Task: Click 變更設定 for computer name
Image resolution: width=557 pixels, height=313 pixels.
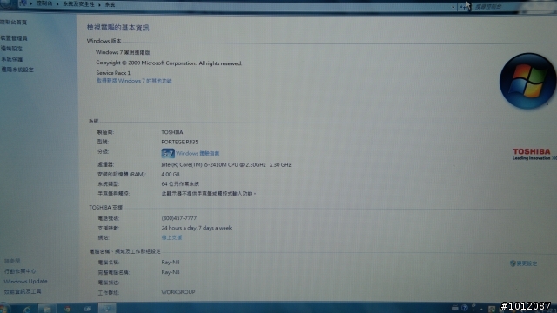Action: click(x=527, y=263)
